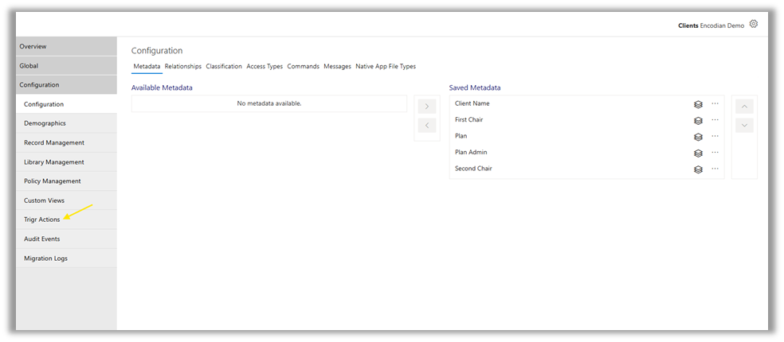Open the ellipsis menu for First Chair
This screenshot has width=784, height=342.
click(715, 120)
